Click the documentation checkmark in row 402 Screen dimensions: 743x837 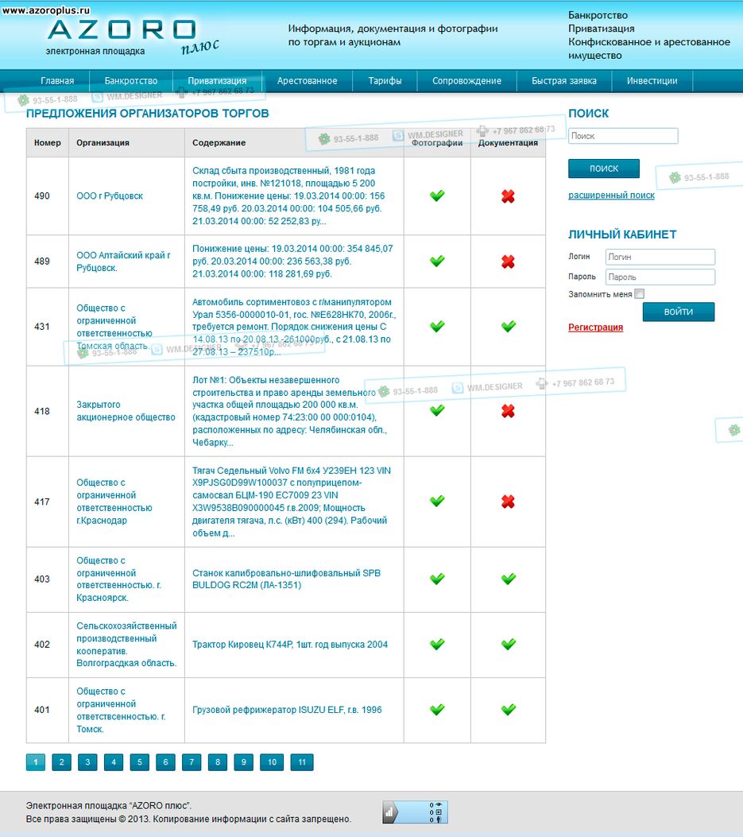(x=509, y=645)
